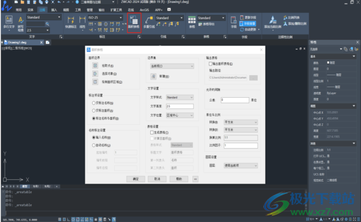Click the text height 2.5 input field
The width and height of the screenshot is (361, 222).
pyautogui.click(x=180, y=106)
